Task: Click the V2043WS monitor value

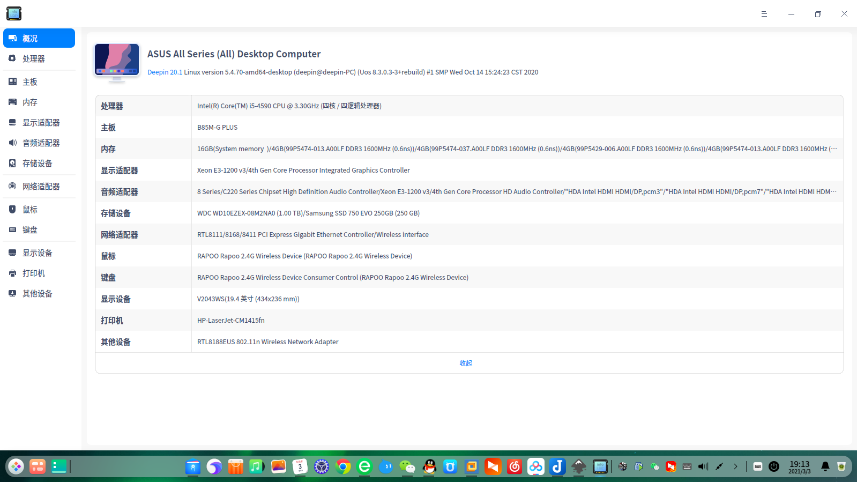Action: (248, 299)
